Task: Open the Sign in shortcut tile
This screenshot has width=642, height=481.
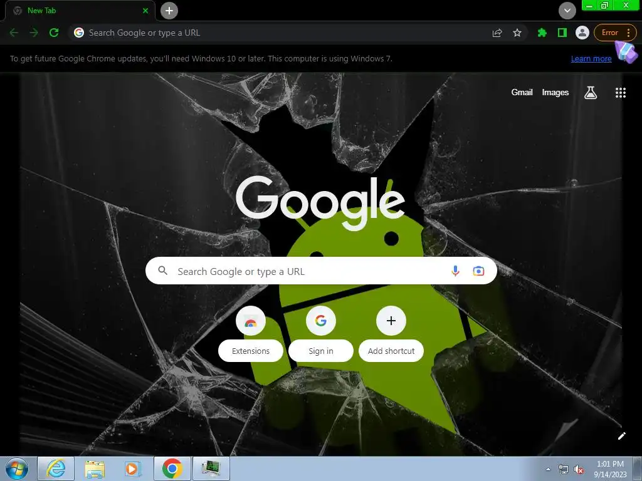Action: [321, 321]
